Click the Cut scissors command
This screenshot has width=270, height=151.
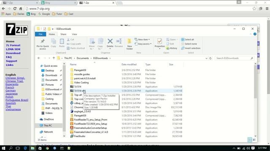(70, 39)
